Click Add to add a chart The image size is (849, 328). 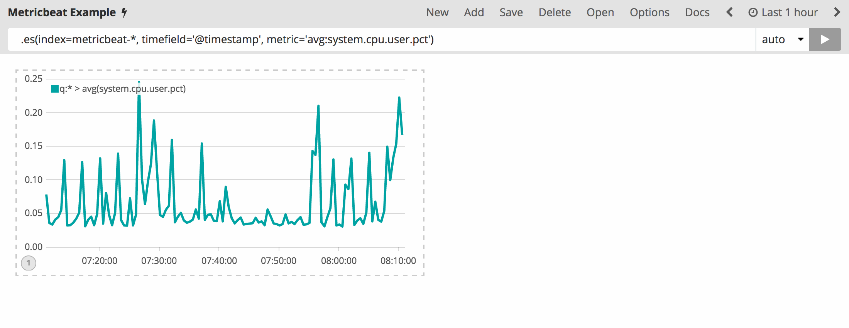click(x=474, y=13)
